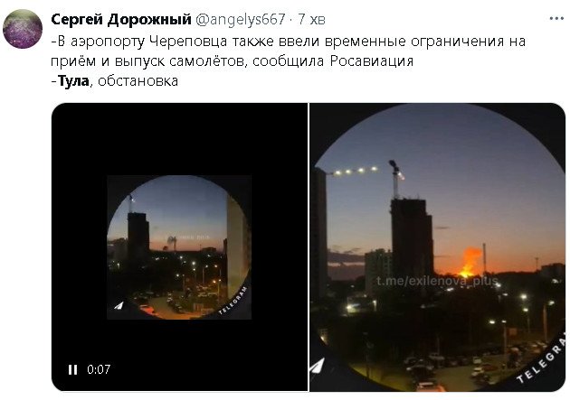Click the left video thumbnail with crane
This screenshot has height=400, width=570.
(x=179, y=247)
